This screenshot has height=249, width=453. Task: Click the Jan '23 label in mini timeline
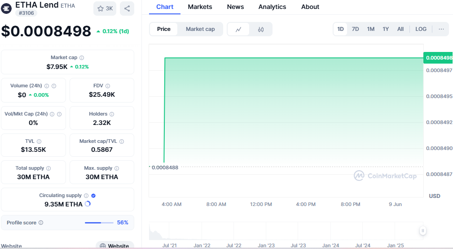pyautogui.click(x=266, y=245)
